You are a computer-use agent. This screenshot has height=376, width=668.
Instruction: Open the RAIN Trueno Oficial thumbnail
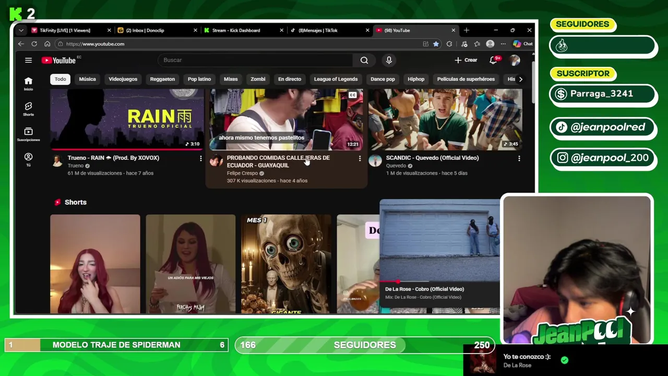[x=127, y=119]
